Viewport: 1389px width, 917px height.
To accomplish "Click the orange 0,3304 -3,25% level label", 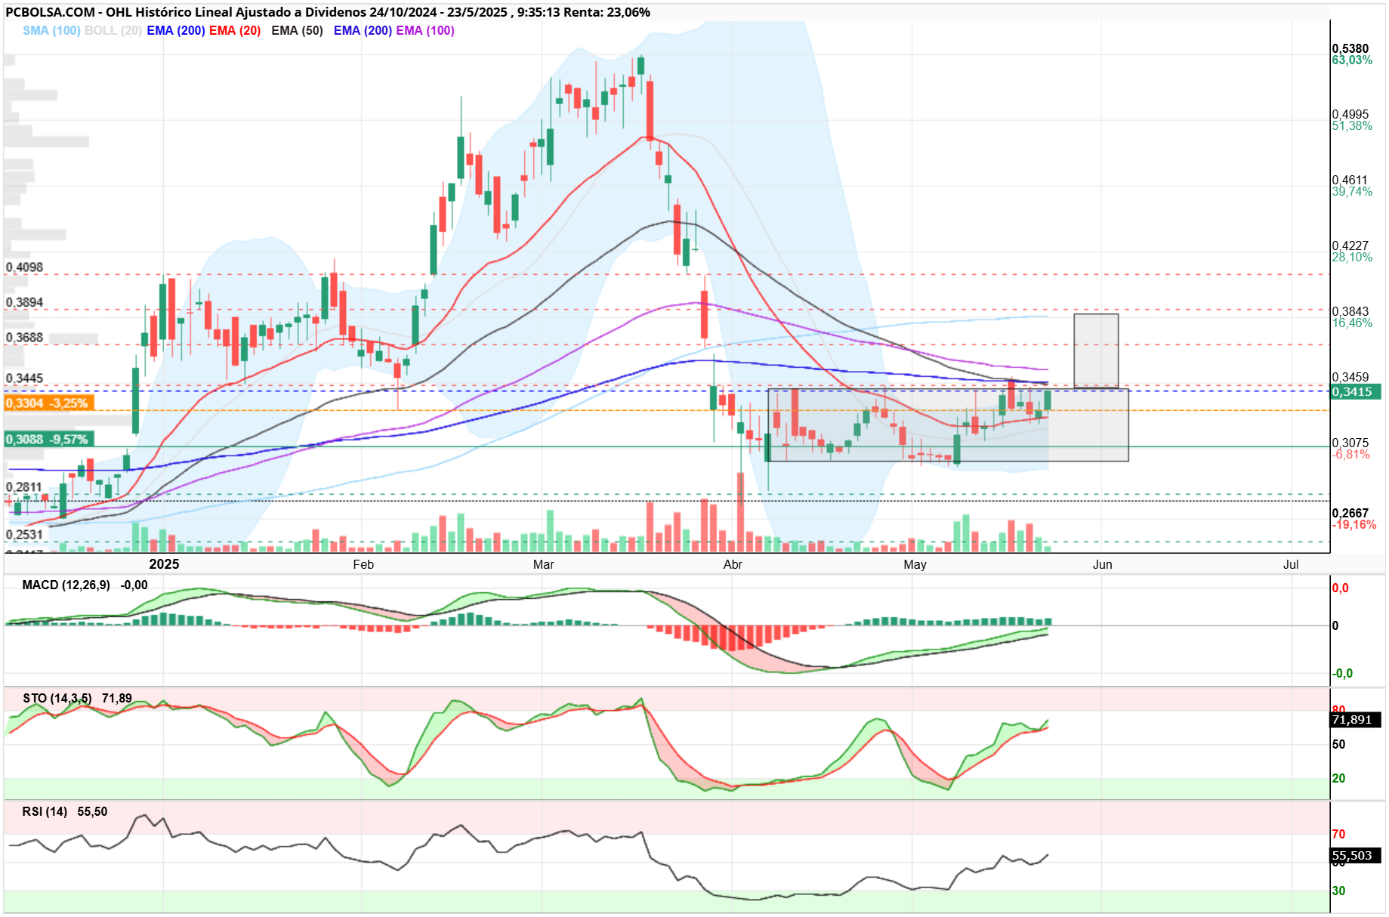I will point(48,403).
